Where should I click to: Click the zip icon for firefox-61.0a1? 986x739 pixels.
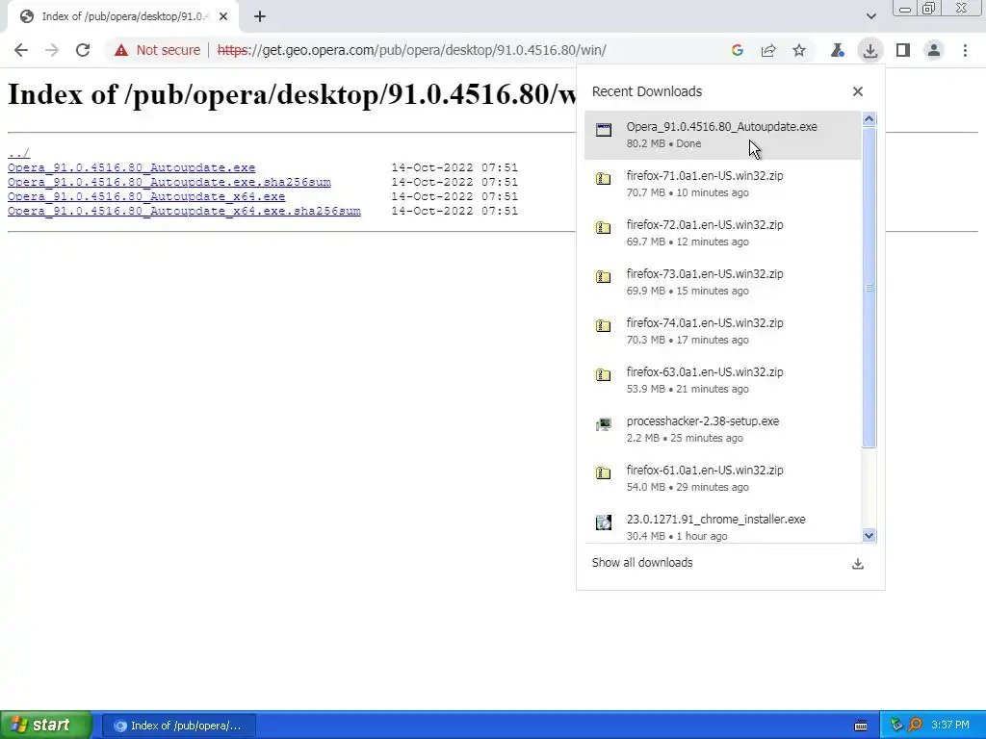click(604, 472)
